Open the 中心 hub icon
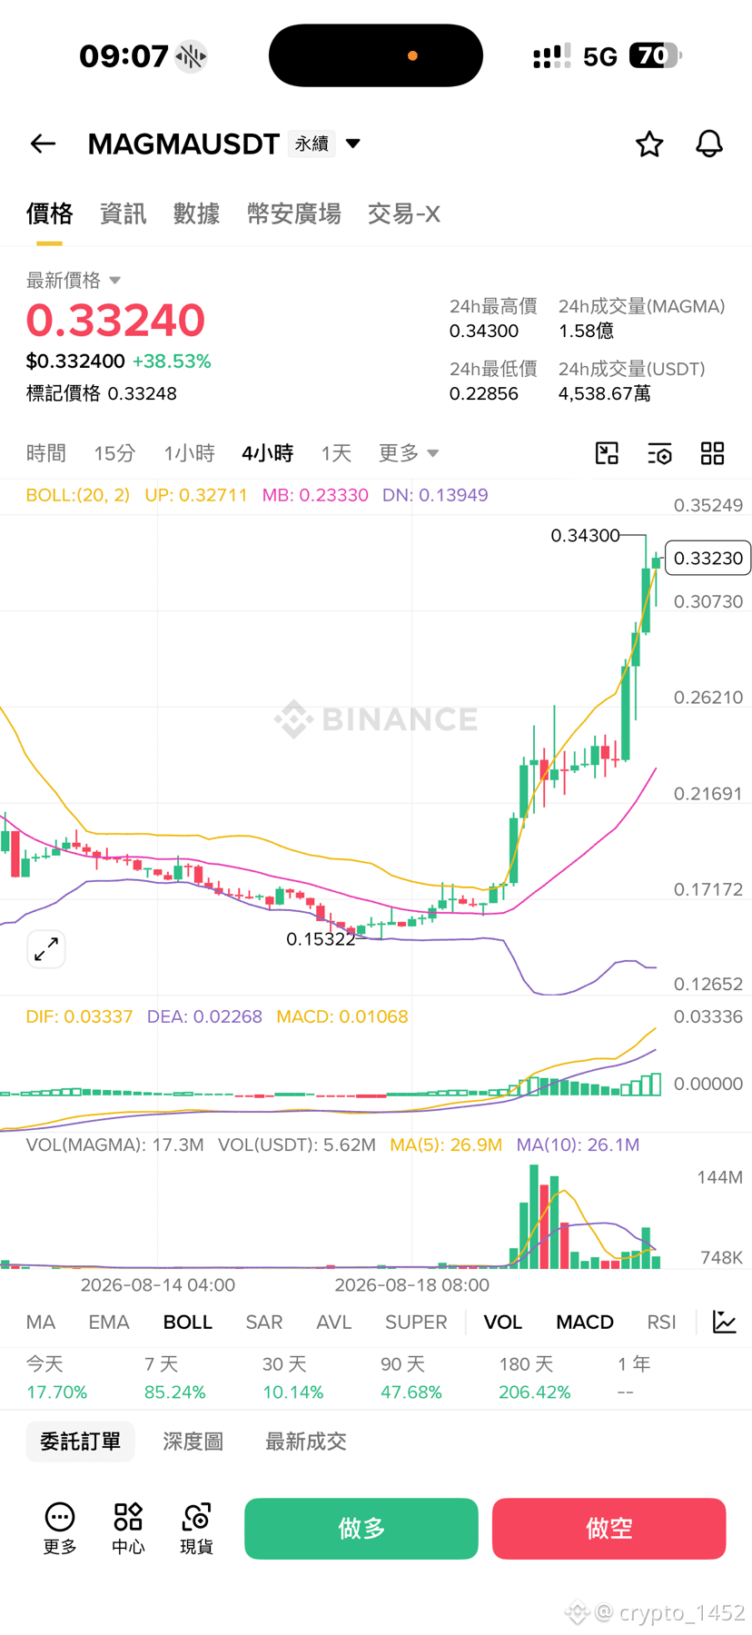This screenshot has width=752, height=1635. pyautogui.click(x=128, y=1528)
